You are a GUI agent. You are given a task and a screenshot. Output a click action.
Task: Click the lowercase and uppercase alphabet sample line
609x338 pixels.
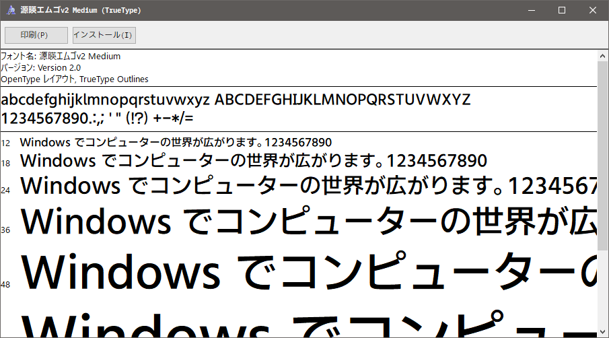tap(236, 100)
